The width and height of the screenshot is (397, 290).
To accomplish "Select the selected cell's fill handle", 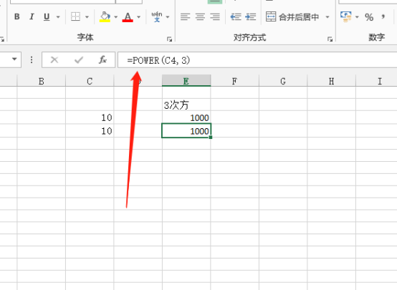I will [x=211, y=137].
